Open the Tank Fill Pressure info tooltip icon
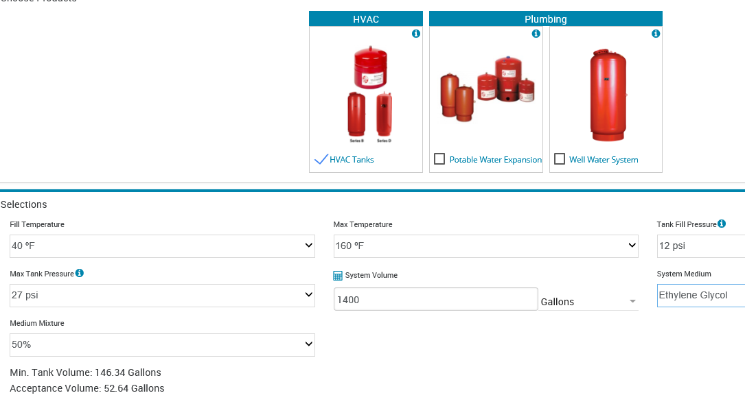745x404 pixels. pos(722,224)
